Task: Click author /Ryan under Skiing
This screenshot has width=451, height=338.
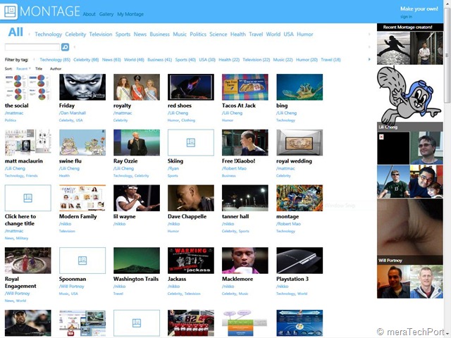Action: [x=173, y=168]
